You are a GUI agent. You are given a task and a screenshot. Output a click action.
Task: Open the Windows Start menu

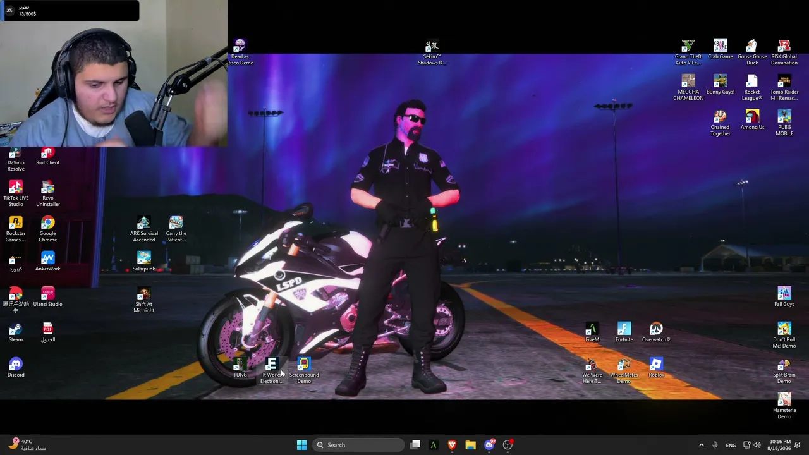[301, 445]
